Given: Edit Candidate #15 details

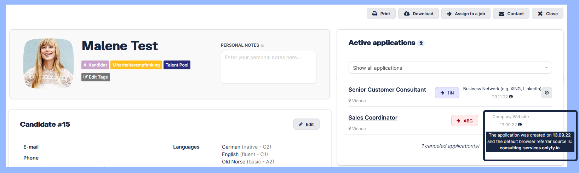Looking at the screenshot, I should tap(306, 124).
